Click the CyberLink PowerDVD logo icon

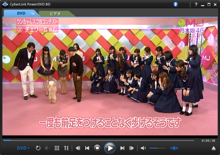pyautogui.click(x=5, y=4)
